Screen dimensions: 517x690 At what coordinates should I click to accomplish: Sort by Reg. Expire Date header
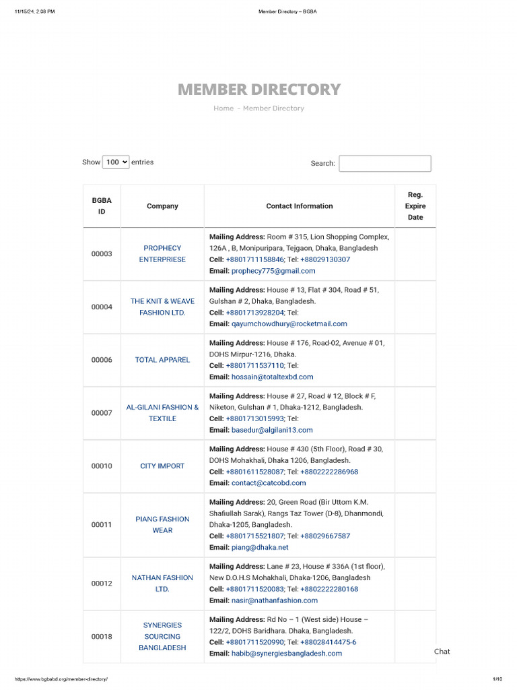(415, 206)
